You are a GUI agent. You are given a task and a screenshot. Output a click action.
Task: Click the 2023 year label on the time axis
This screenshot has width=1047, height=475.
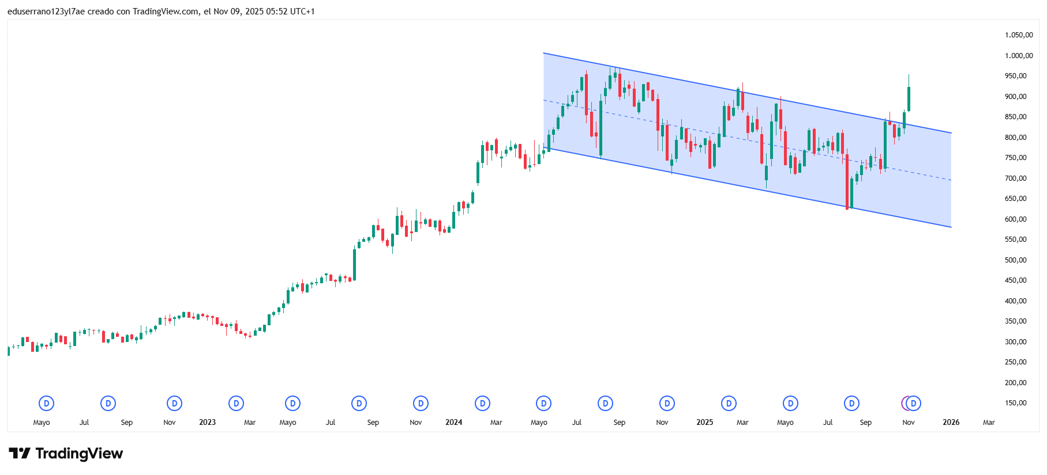pos(207,423)
